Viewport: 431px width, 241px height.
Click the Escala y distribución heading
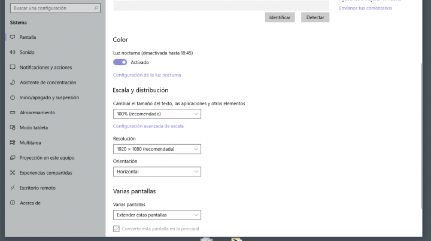pyautogui.click(x=141, y=90)
